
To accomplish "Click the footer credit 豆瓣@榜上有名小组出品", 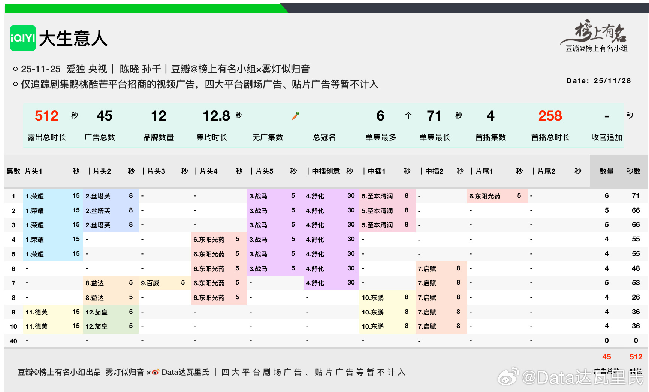I will tap(60, 372).
